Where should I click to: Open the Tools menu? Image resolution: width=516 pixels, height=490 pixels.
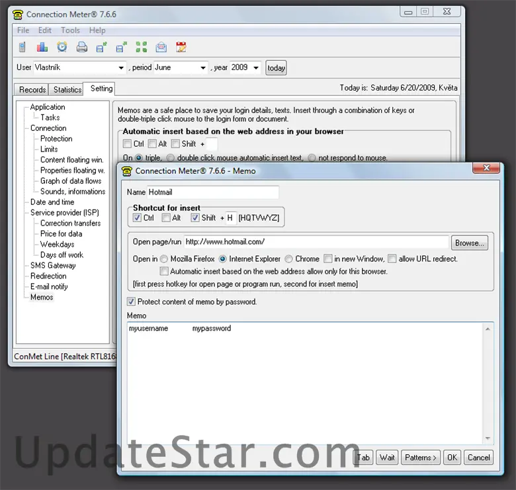click(x=70, y=30)
